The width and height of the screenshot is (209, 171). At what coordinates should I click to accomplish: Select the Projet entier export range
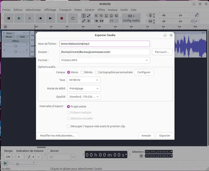pos(68,106)
